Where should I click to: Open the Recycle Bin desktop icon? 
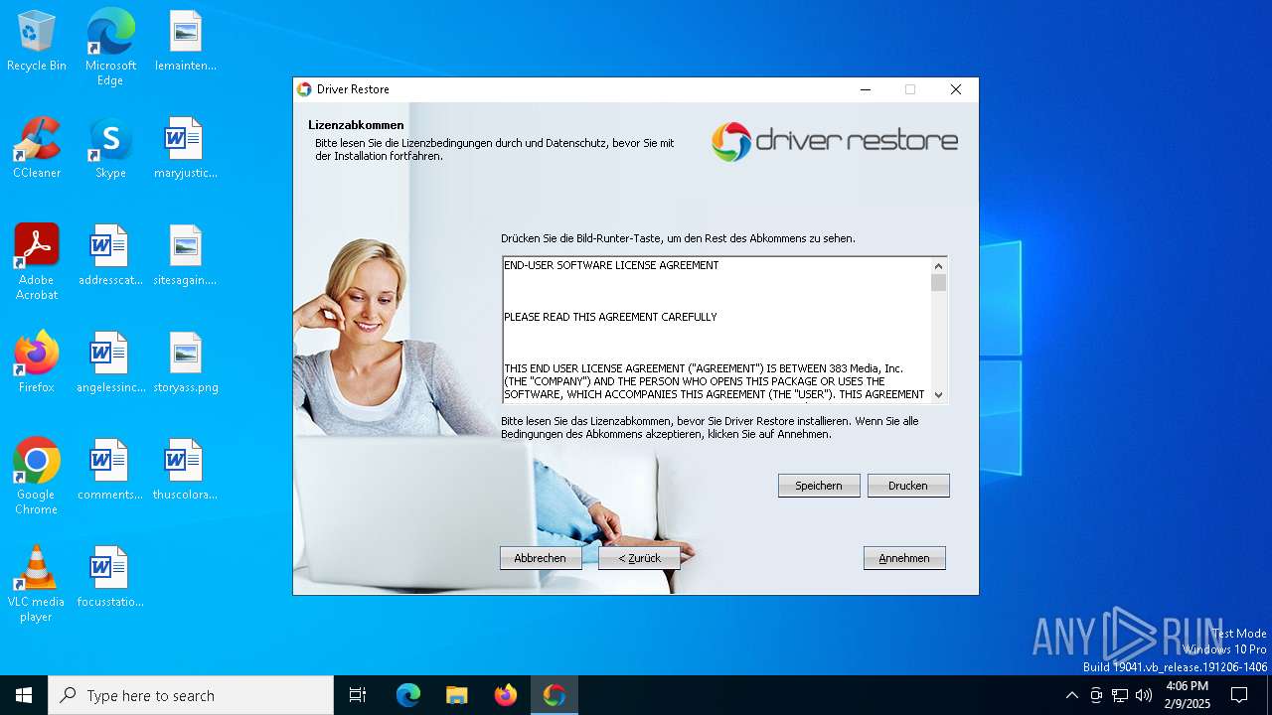[37, 42]
